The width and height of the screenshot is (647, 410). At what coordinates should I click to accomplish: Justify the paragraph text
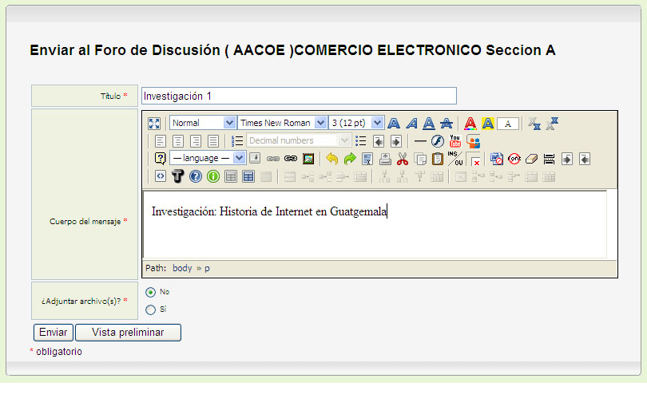click(x=213, y=141)
